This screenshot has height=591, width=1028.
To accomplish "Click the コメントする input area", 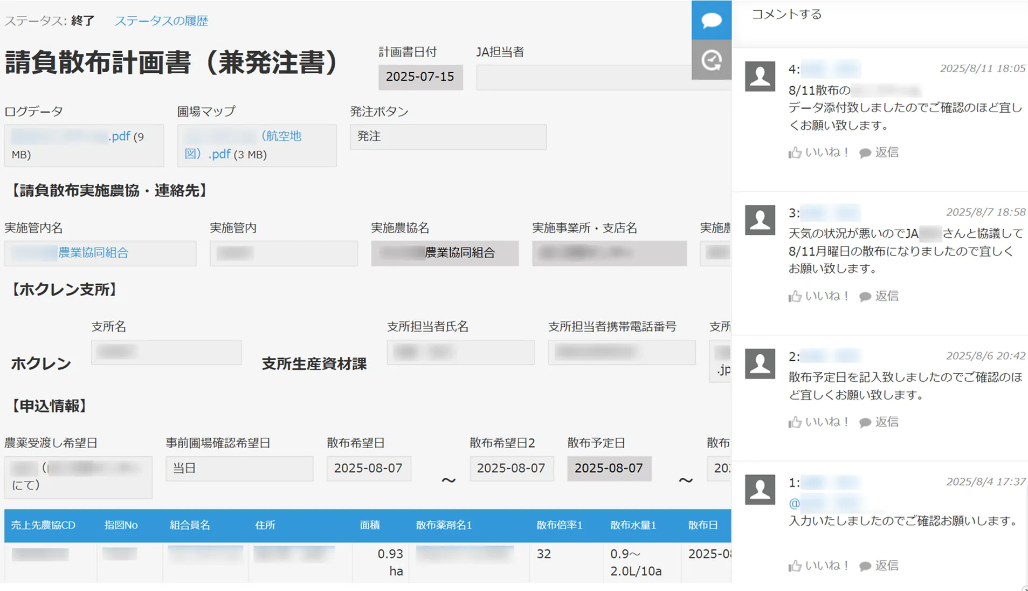I will tap(879, 15).
